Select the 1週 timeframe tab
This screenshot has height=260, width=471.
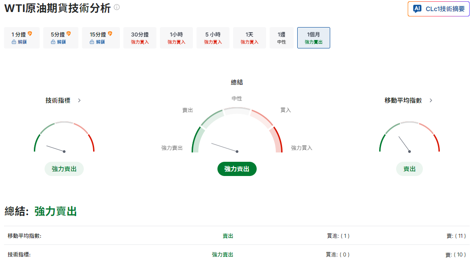click(x=282, y=37)
